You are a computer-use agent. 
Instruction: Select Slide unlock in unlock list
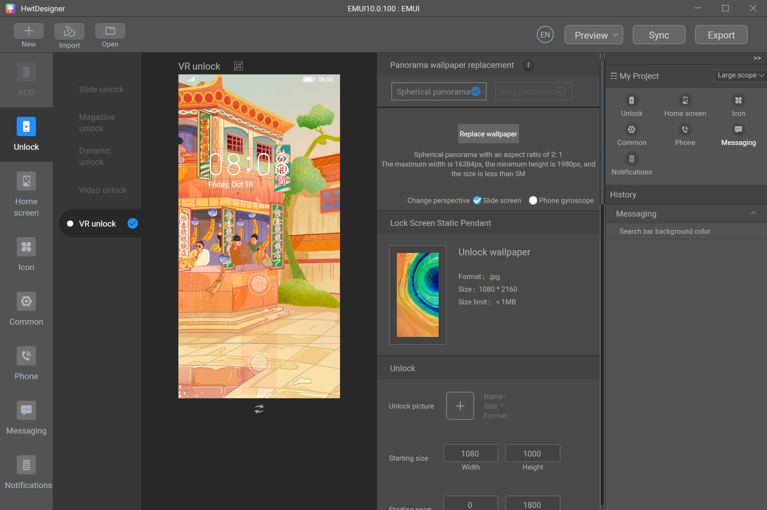tap(101, 89)
